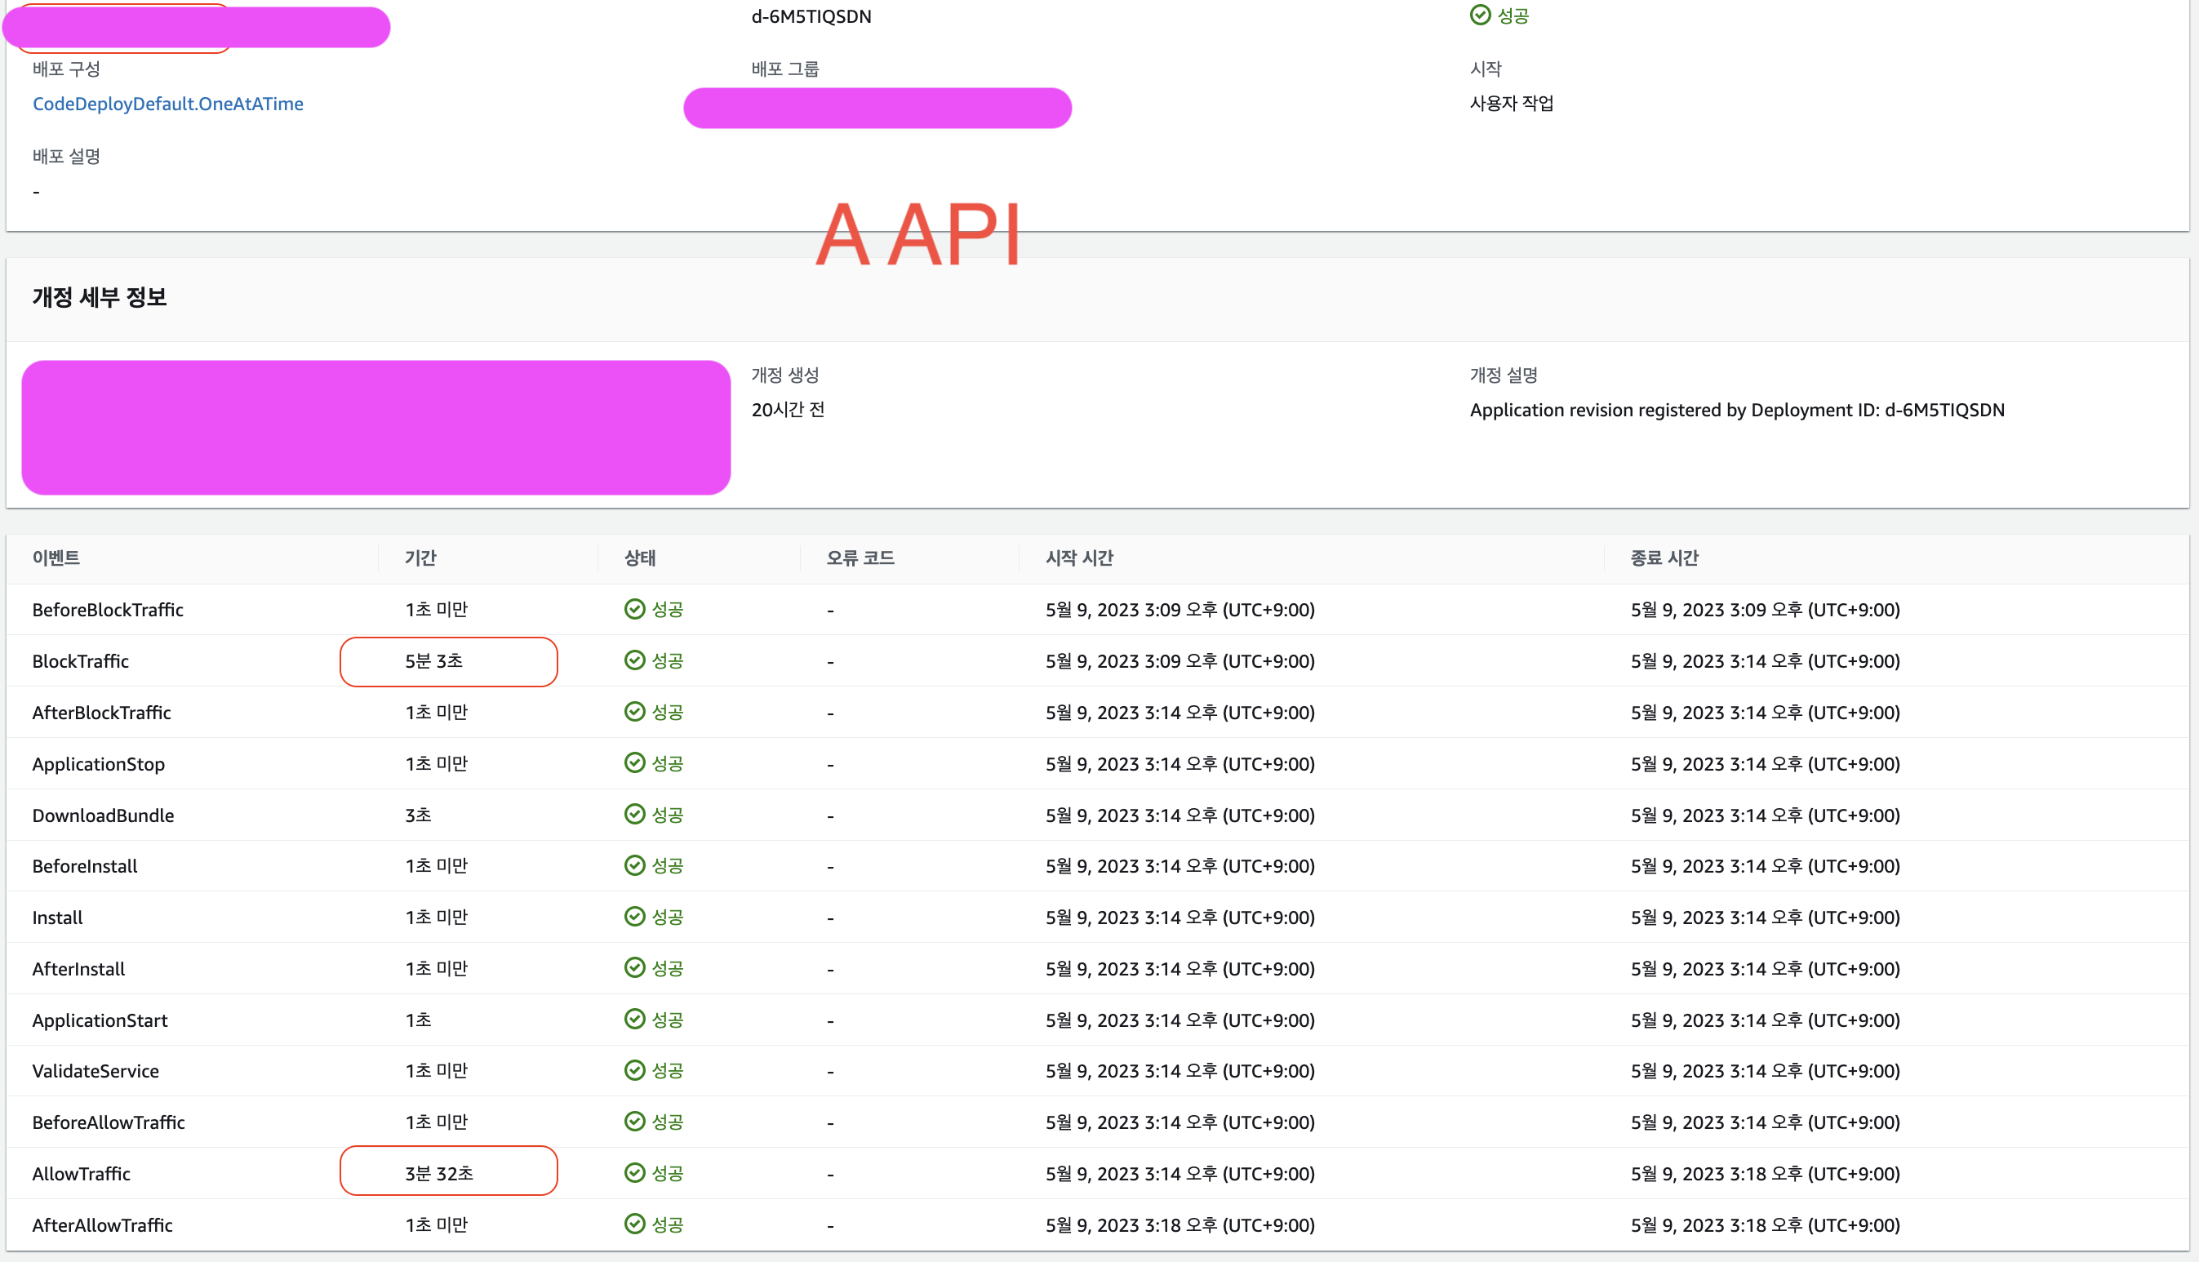
Task: Click the top deployment status success icon
Action: click(1480, 16)
